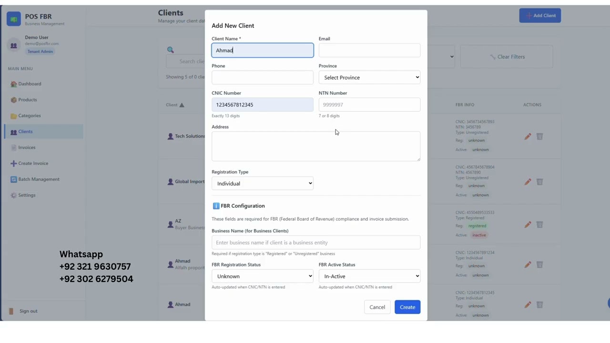
Task: Focus the Client Name field
Action: 263,50
